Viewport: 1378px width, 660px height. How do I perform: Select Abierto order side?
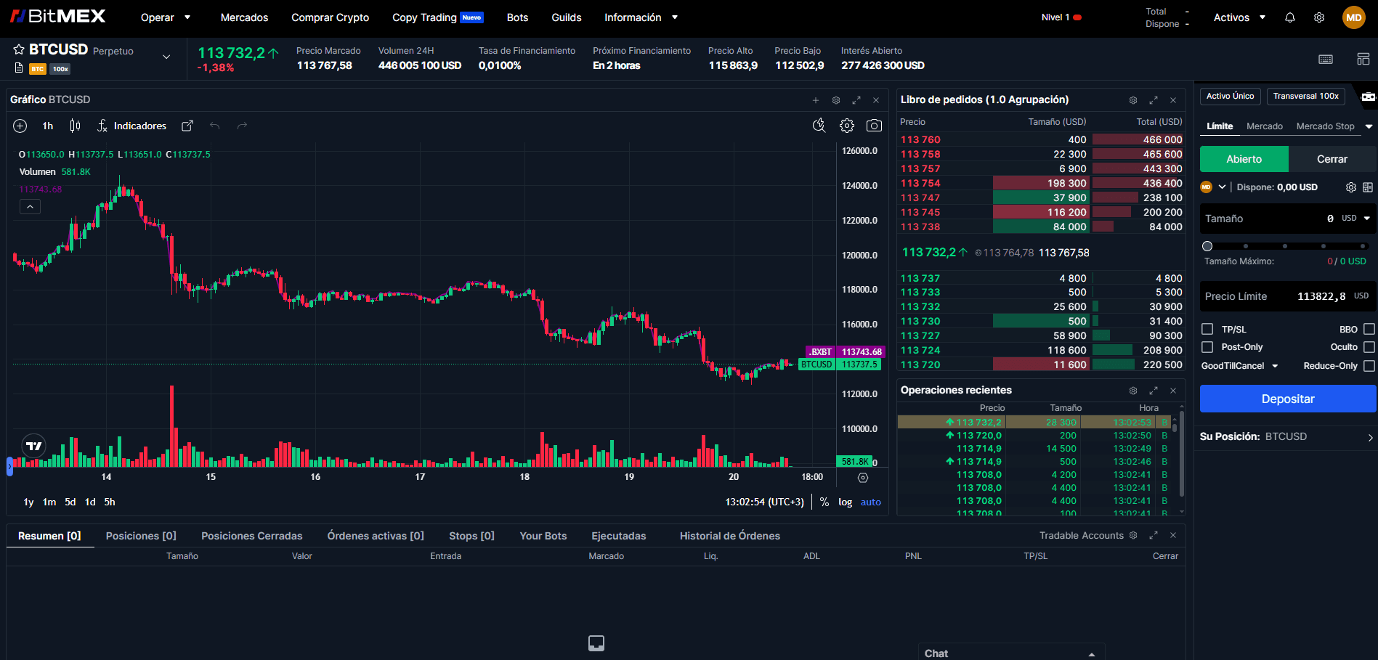click(x=1244, y=159)
